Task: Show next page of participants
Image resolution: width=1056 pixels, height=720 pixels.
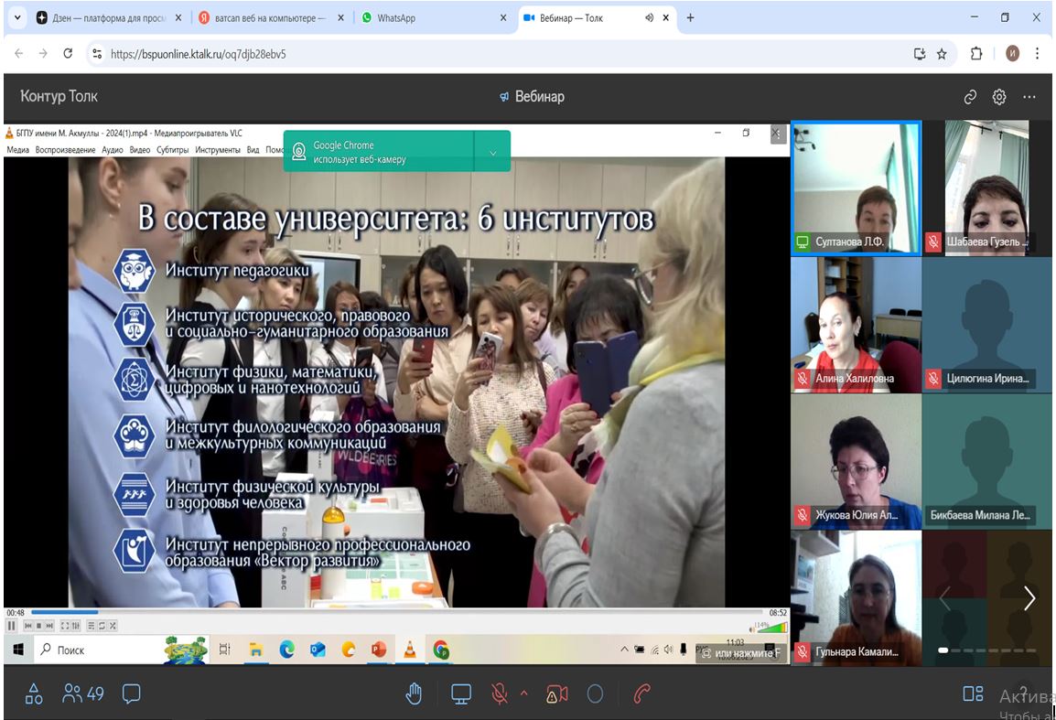Action: point(1029,598)
